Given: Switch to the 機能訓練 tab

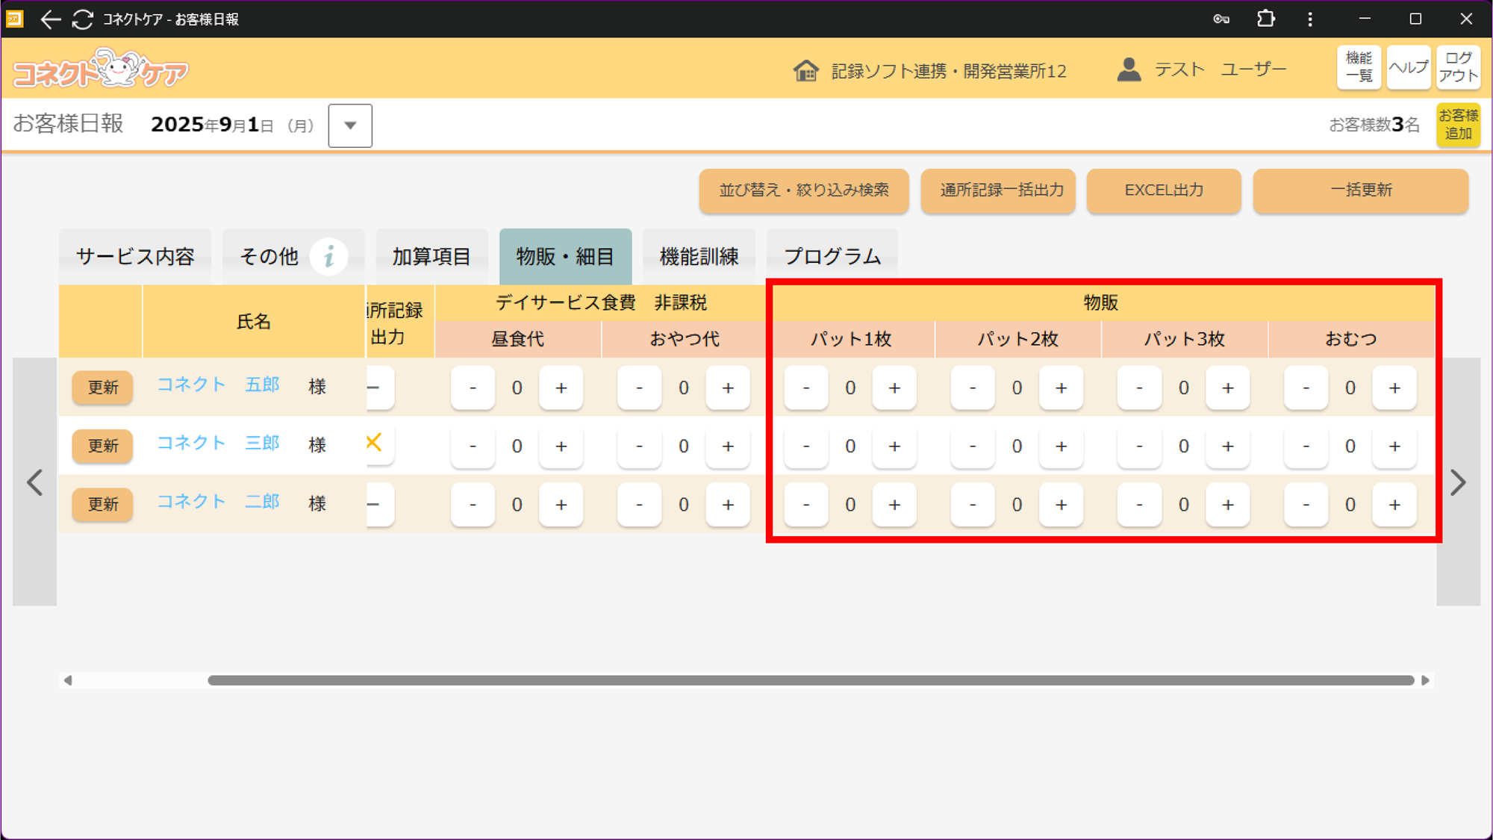Looking at the screenshot, I should pos(699,257).
